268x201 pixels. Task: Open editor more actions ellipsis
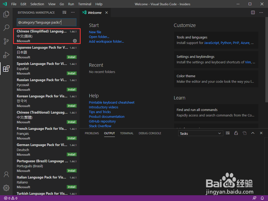pos(261,13)
